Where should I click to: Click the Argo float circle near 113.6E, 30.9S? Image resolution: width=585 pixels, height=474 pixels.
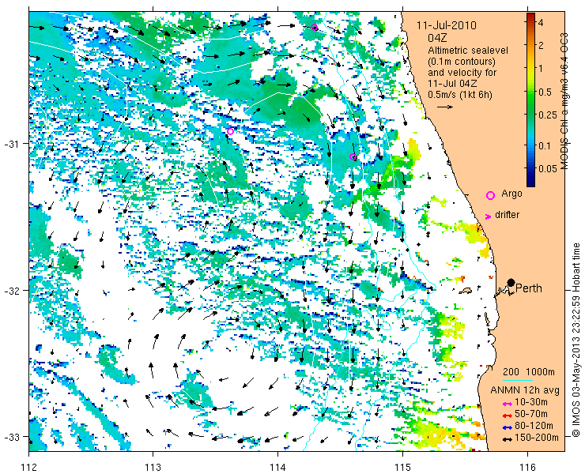click(x=230, y=131)
